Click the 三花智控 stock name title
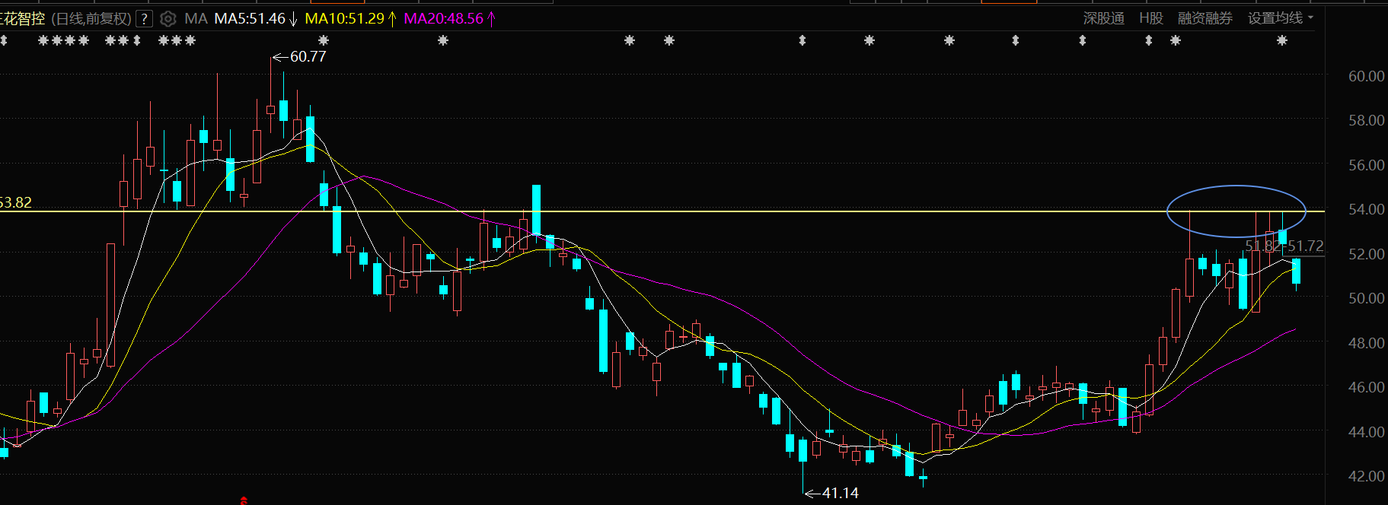 tap(21, 19)
